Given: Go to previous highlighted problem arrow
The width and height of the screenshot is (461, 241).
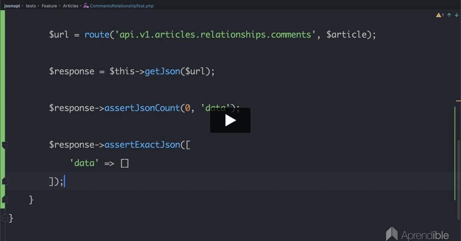Looking at the screenshot, I should click(x=449, y=15).
